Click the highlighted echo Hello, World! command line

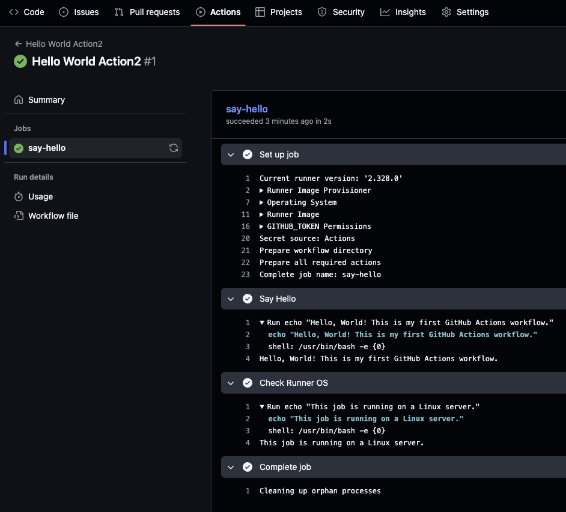pos(403,335)
